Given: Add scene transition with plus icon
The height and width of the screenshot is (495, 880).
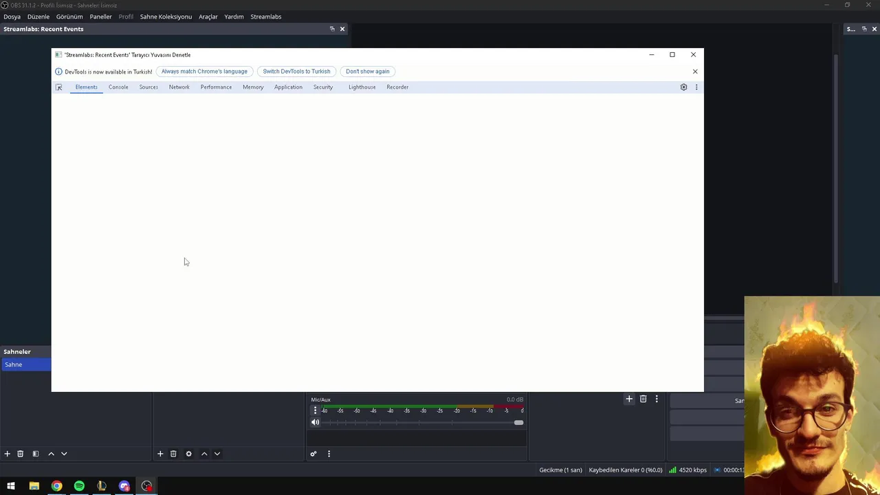Looking at the screenshot, I should [629, 399].
